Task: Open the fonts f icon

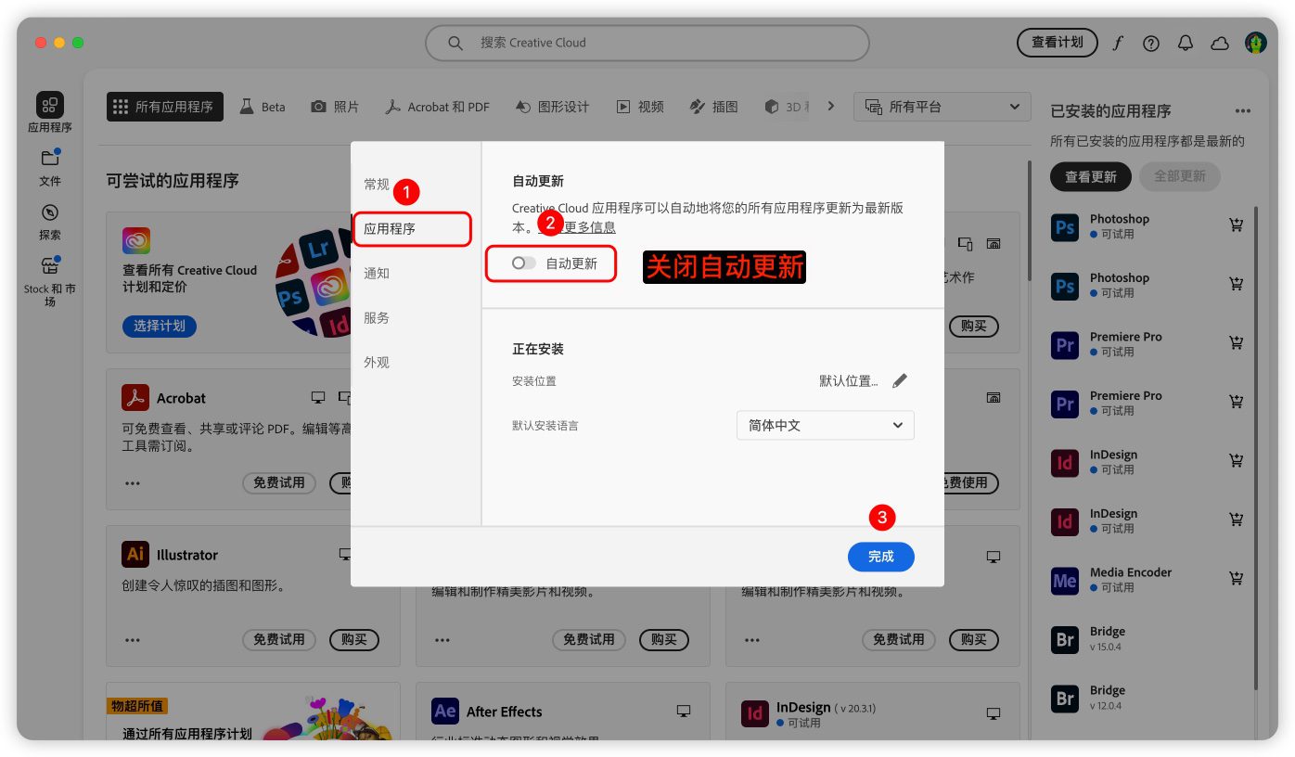Action: 1118,44
